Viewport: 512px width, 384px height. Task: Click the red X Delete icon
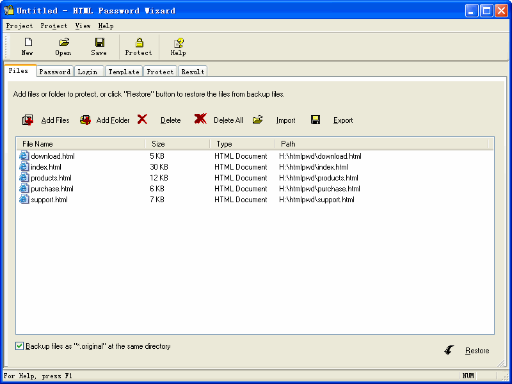[x=142, y=119]
